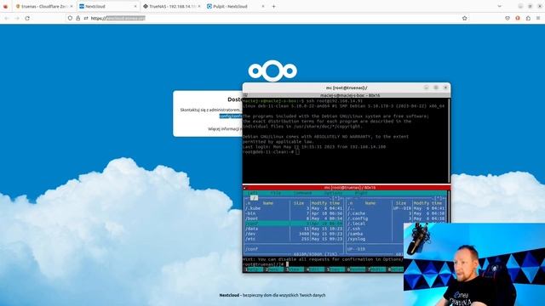Open Firefox hamburger application menu

tap(538, 18)
